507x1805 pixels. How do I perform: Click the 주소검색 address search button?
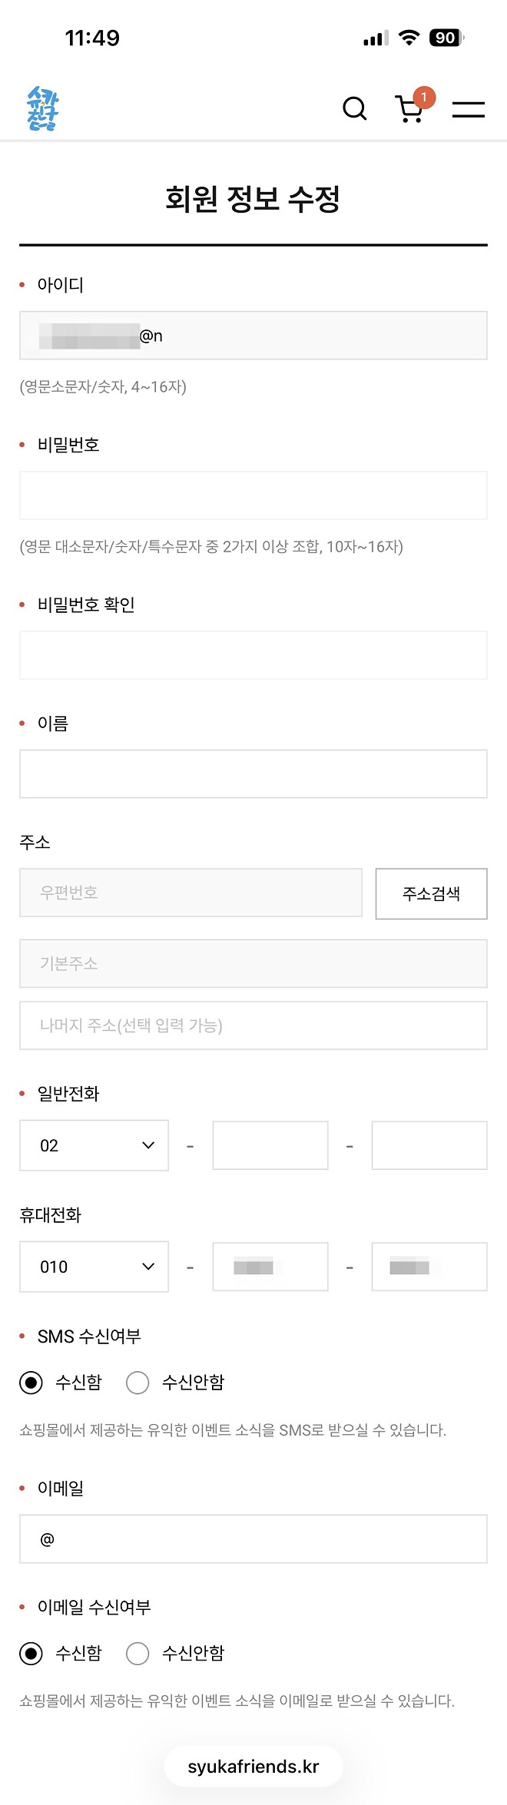coord(430,893)
